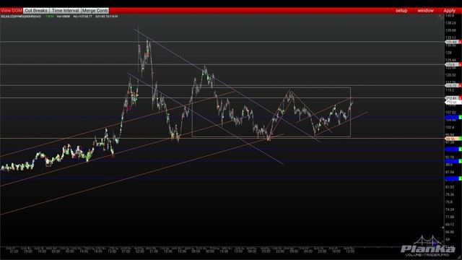Click the 102.4 price axis label

click(x=450, y=127)
